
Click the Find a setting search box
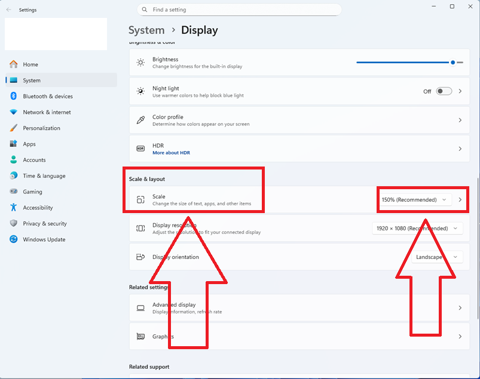point(239,10)
